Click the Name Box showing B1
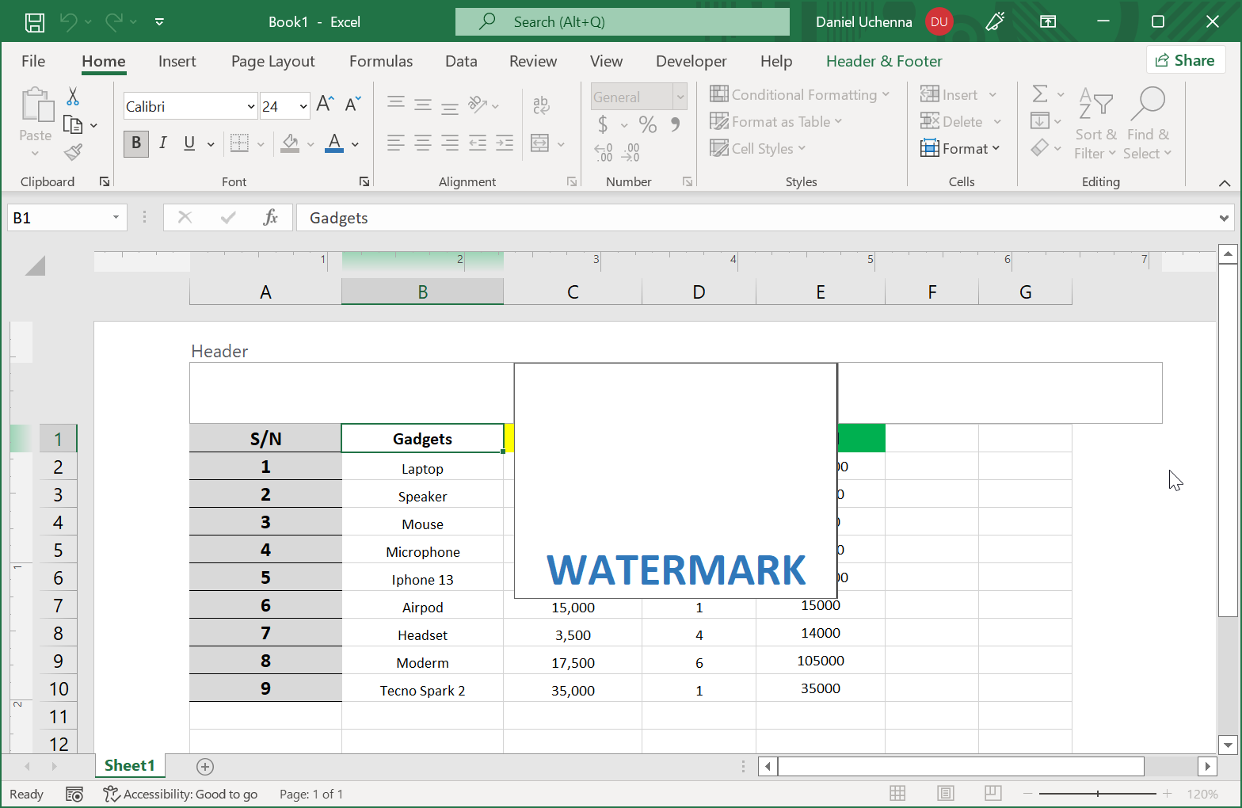Viewport: 1242px width, 808px height. tap(59, 218)
